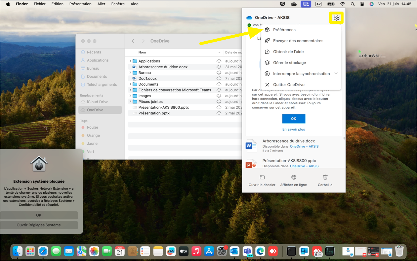Viewport: 417px width, 261px height.
Task: Expand Fichiers de conversation Microsoft Teams folder
Action: 130,90
